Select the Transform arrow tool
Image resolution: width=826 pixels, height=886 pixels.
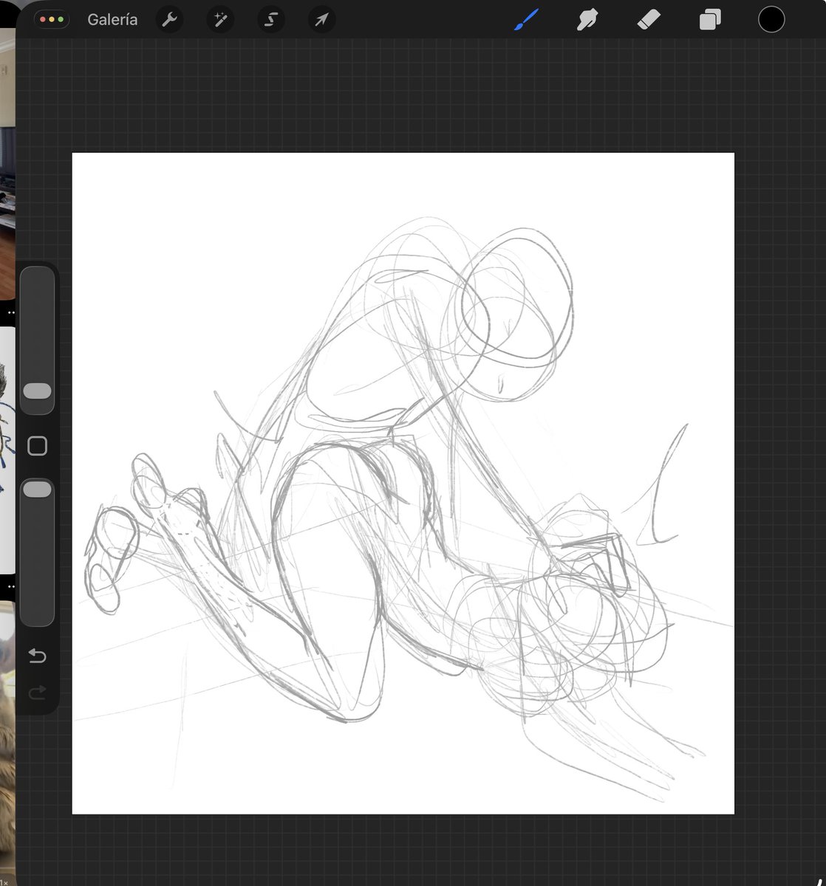coord(321,20)
